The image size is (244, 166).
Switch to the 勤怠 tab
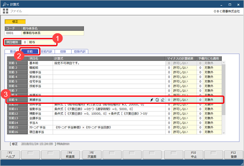13,51
